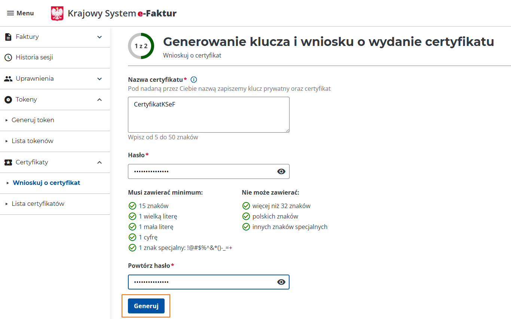Click the 1 z 2 progress circle

point(141,46)
